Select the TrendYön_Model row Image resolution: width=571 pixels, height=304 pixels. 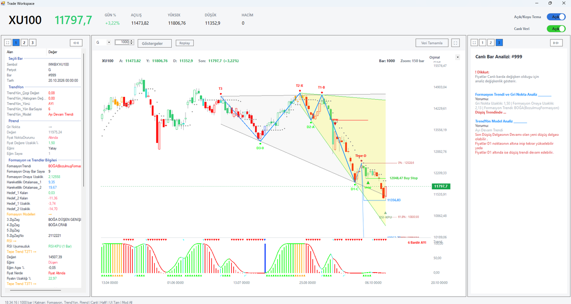tap(43, 114)
